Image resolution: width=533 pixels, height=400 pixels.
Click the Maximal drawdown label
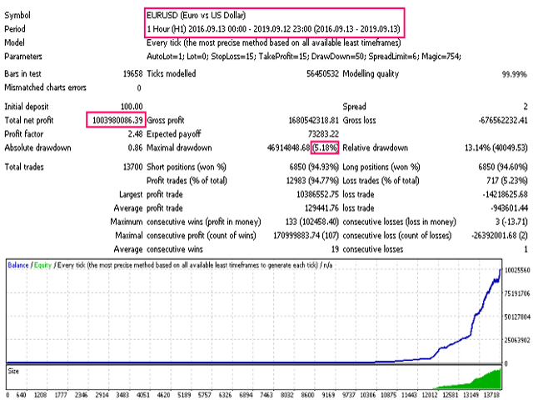click(x=179, y=147)
